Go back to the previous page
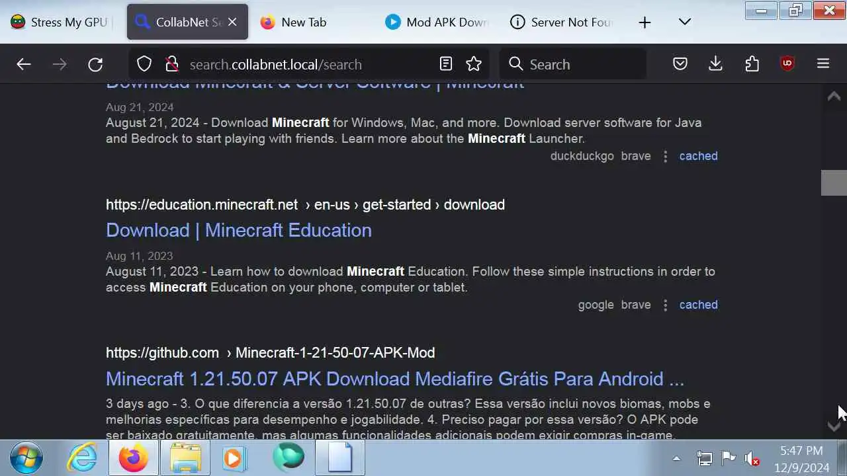847x476 pixels. pos(24,64)
